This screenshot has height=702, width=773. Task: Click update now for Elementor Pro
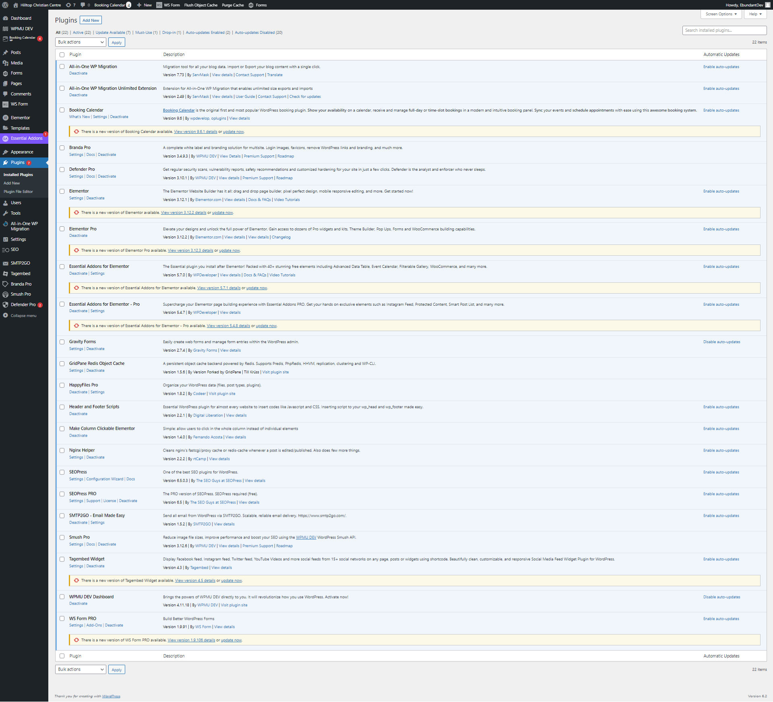coord(229,251)
